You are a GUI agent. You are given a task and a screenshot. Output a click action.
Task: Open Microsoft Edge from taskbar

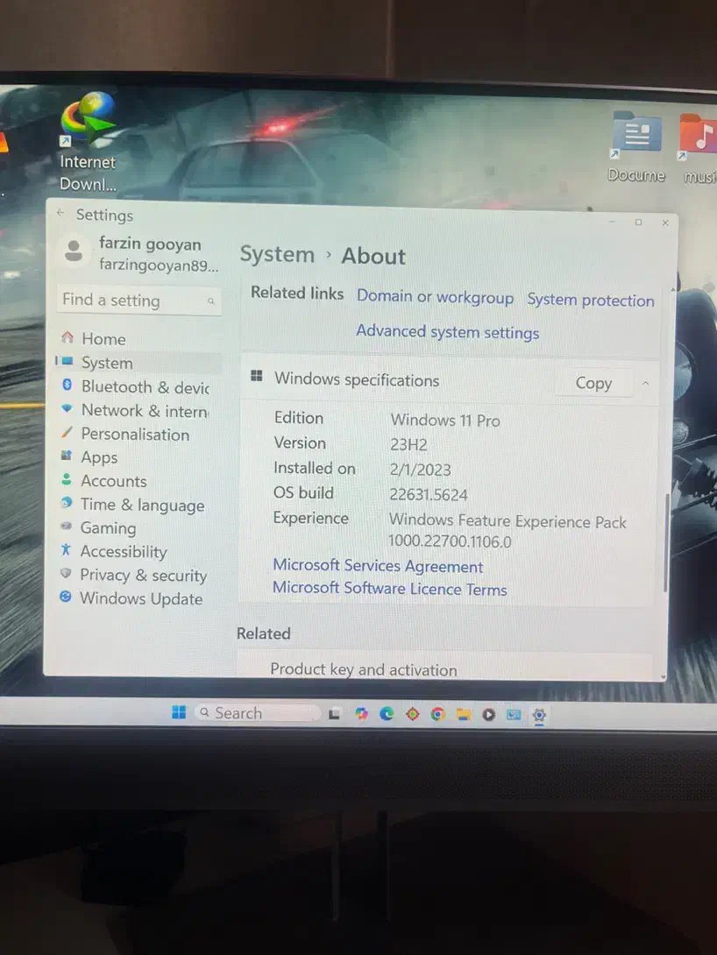(387, 714)
